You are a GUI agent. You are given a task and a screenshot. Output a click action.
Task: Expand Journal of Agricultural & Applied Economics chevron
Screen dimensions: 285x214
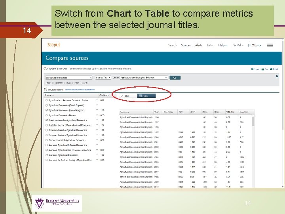[x=97, y=145]
